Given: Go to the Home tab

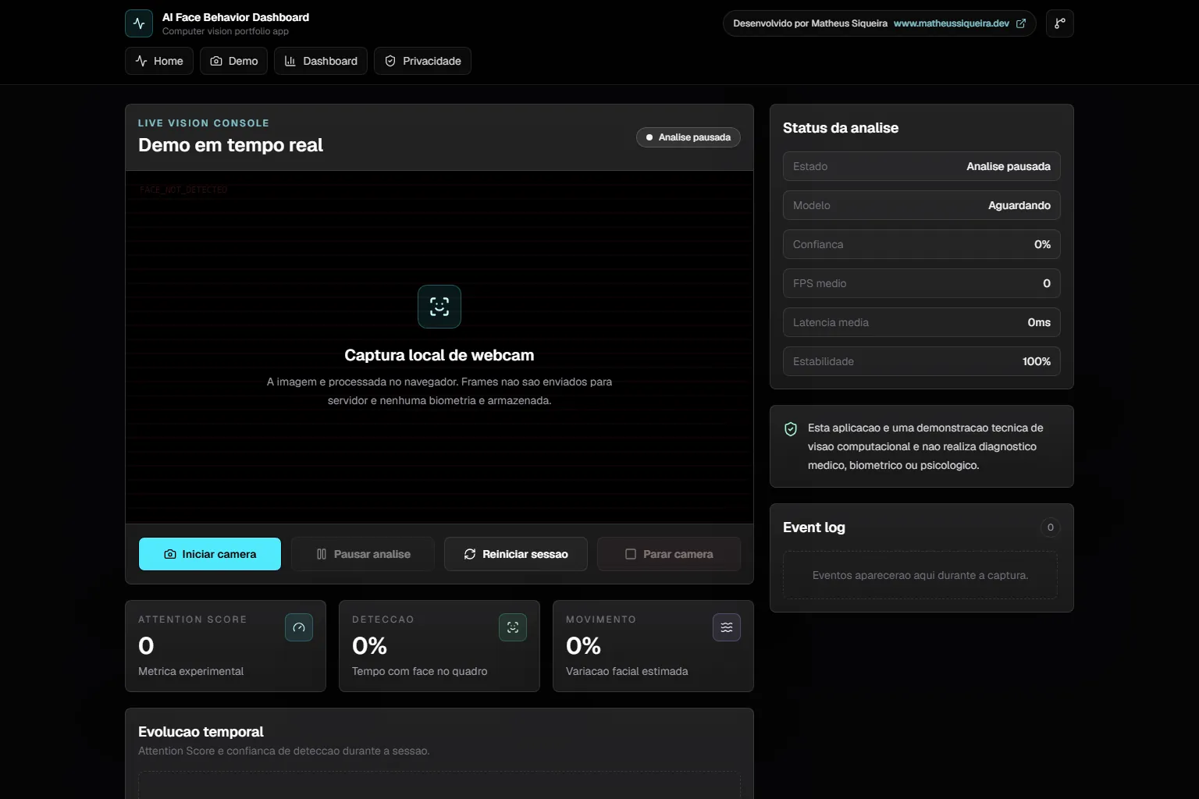Looking at the screenshot, I should tap(159, 61).
